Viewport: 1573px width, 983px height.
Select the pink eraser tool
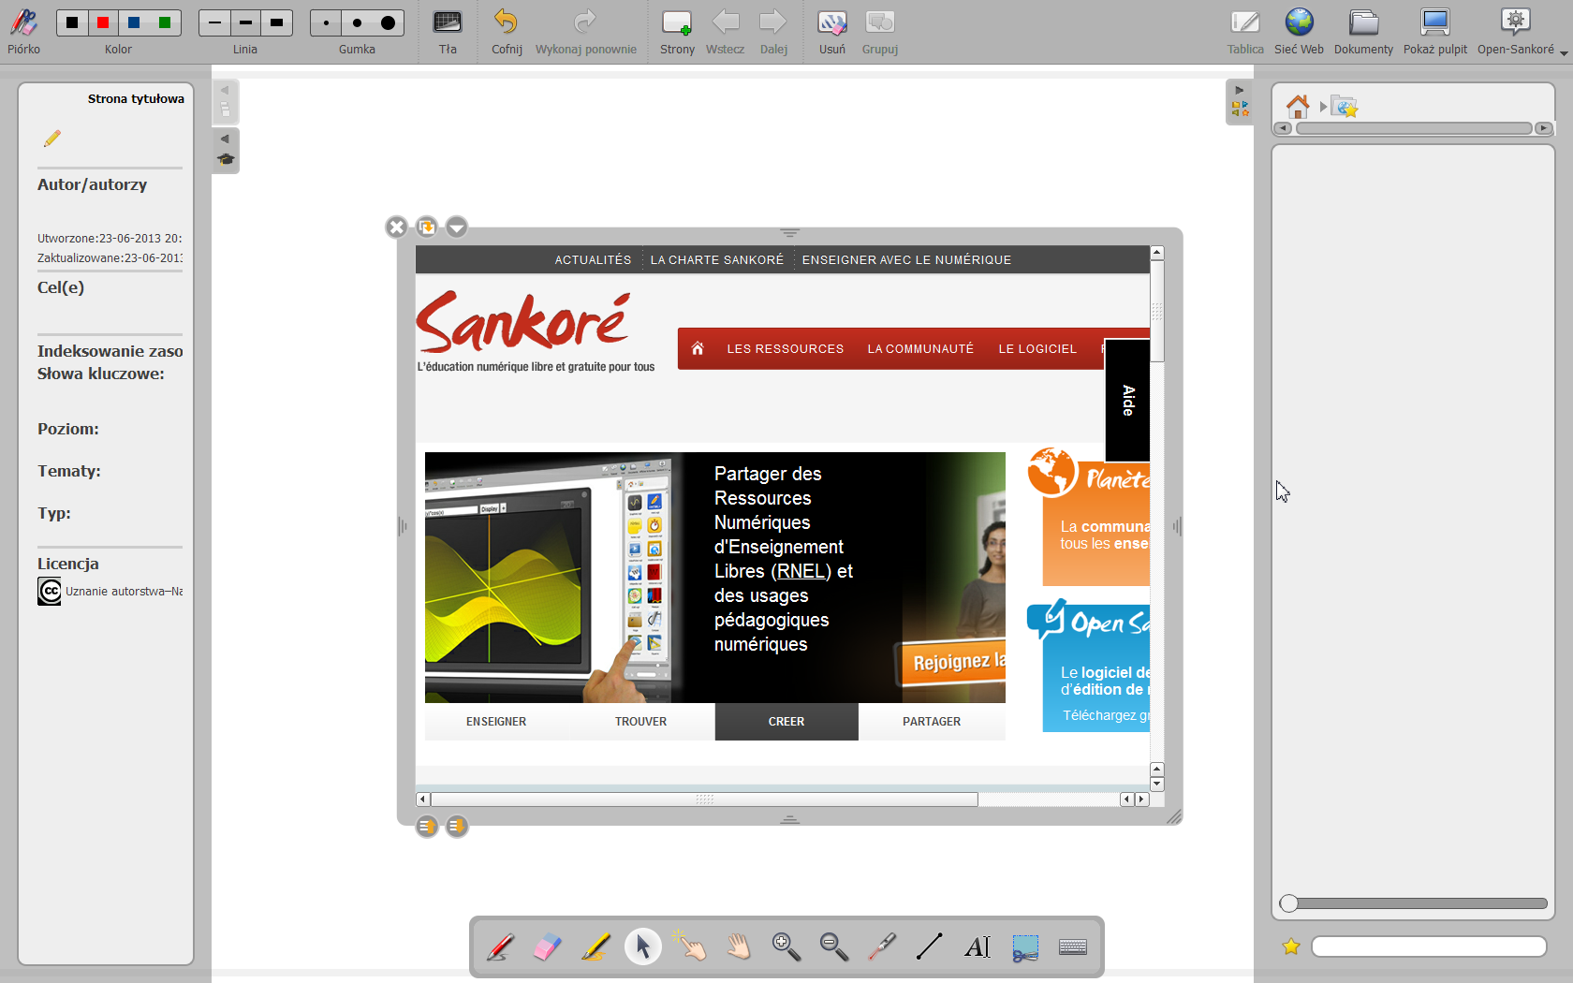548,947
